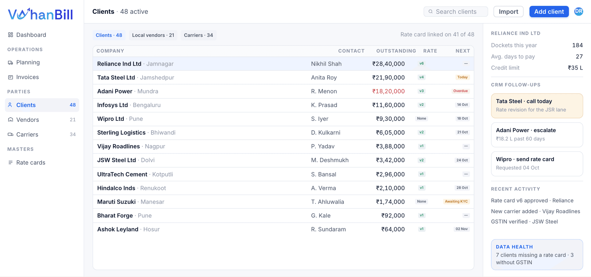Open Vendors in the sidebar
The image size is (591, 277).
(42, 120)
